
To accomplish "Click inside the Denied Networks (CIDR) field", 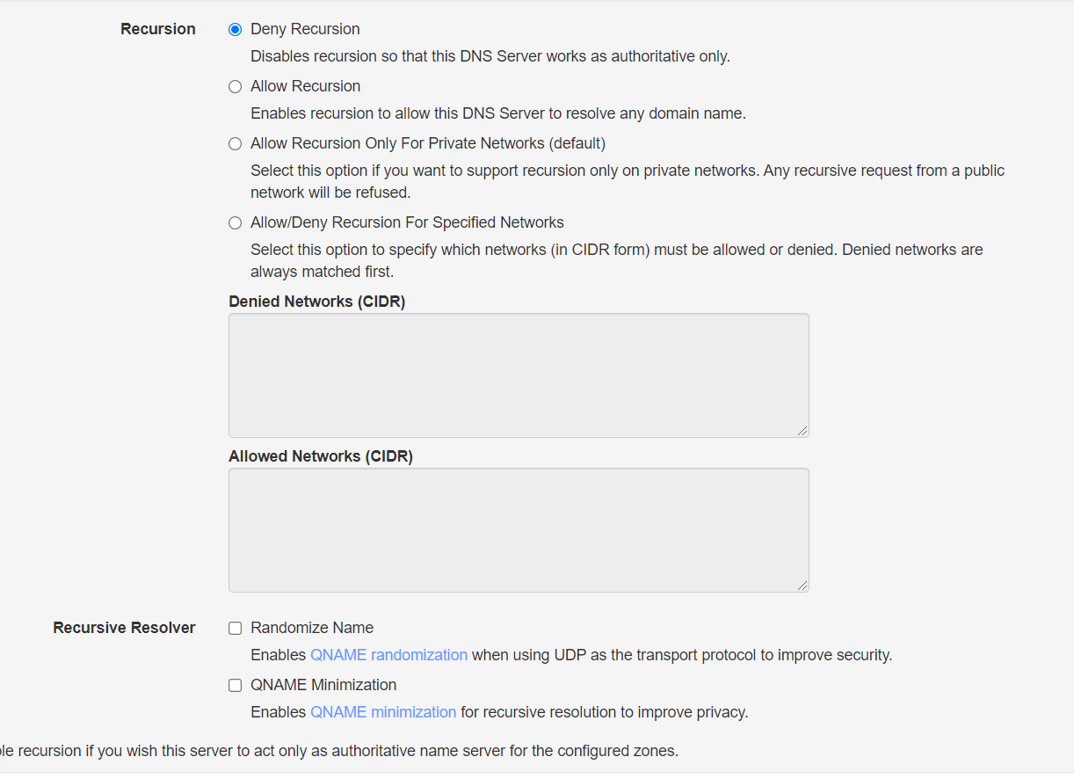I will 519,375.
